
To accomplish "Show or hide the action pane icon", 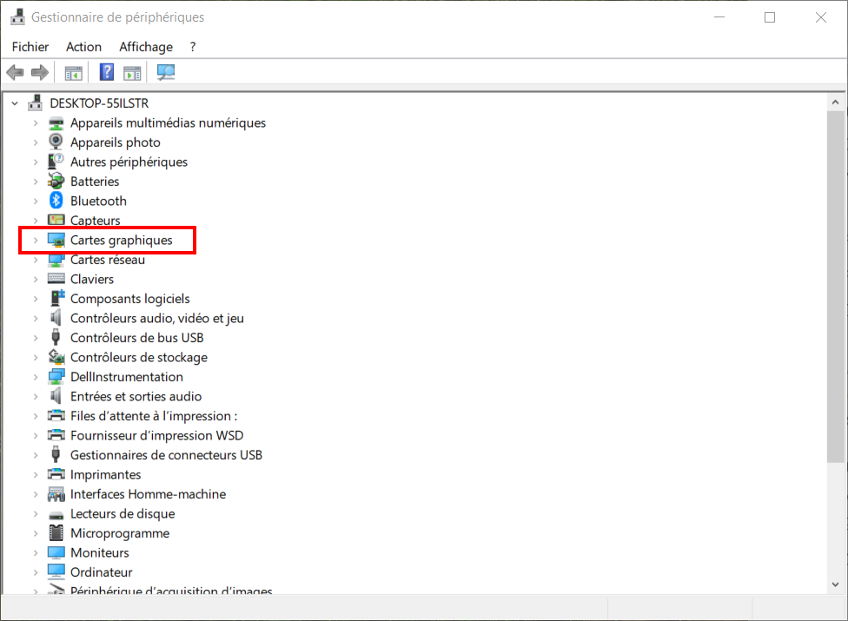I will tap(132, 72).
